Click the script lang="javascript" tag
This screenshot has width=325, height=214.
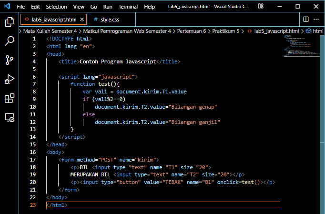click(98, 77)
